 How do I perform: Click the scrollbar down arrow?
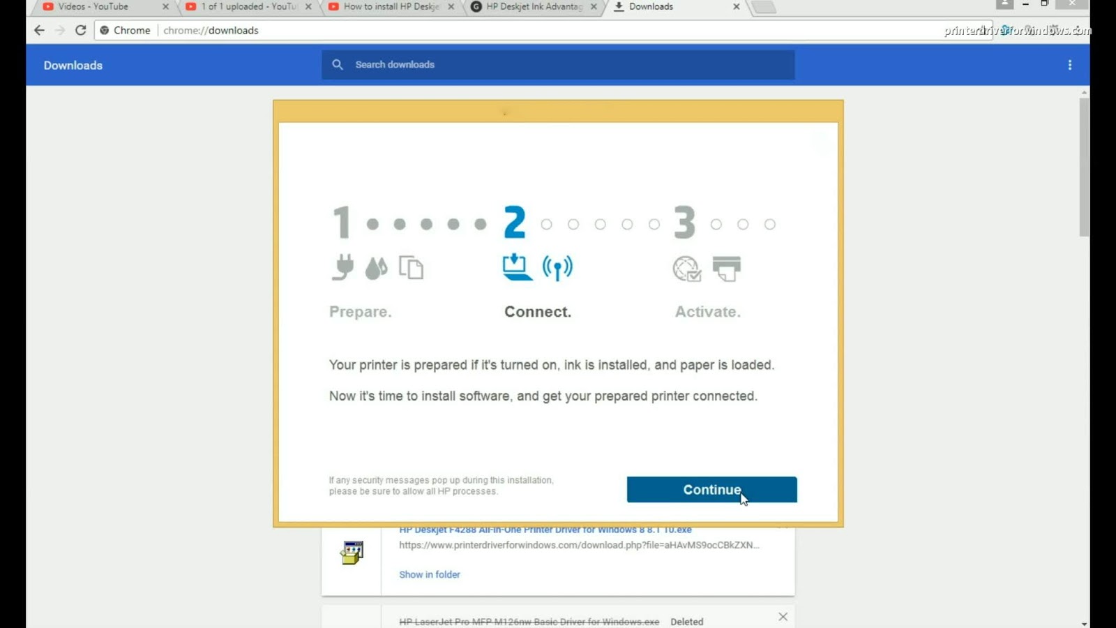coord(1084,624)
